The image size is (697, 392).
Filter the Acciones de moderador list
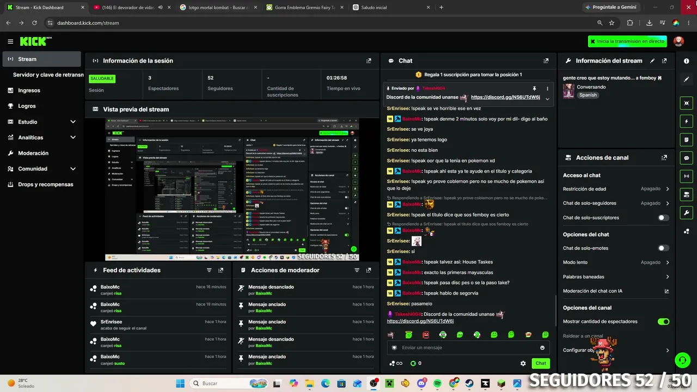point(357,270)
